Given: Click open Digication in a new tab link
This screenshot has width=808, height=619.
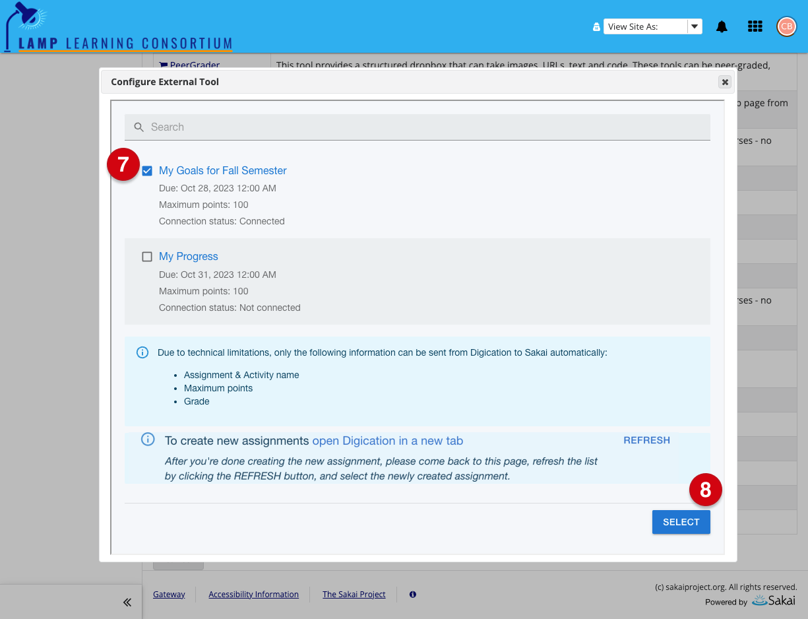Looking at the screenshot, I should tap(388, 441).
